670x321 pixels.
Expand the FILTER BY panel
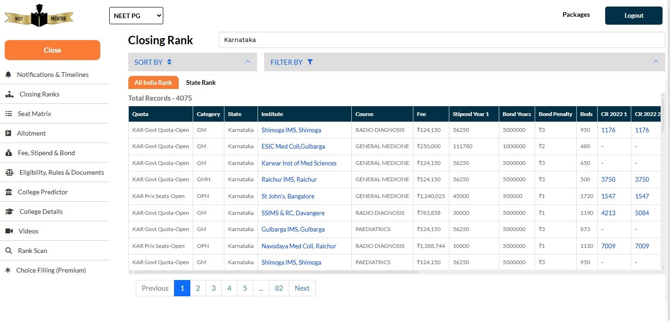(x=464, y=62)
